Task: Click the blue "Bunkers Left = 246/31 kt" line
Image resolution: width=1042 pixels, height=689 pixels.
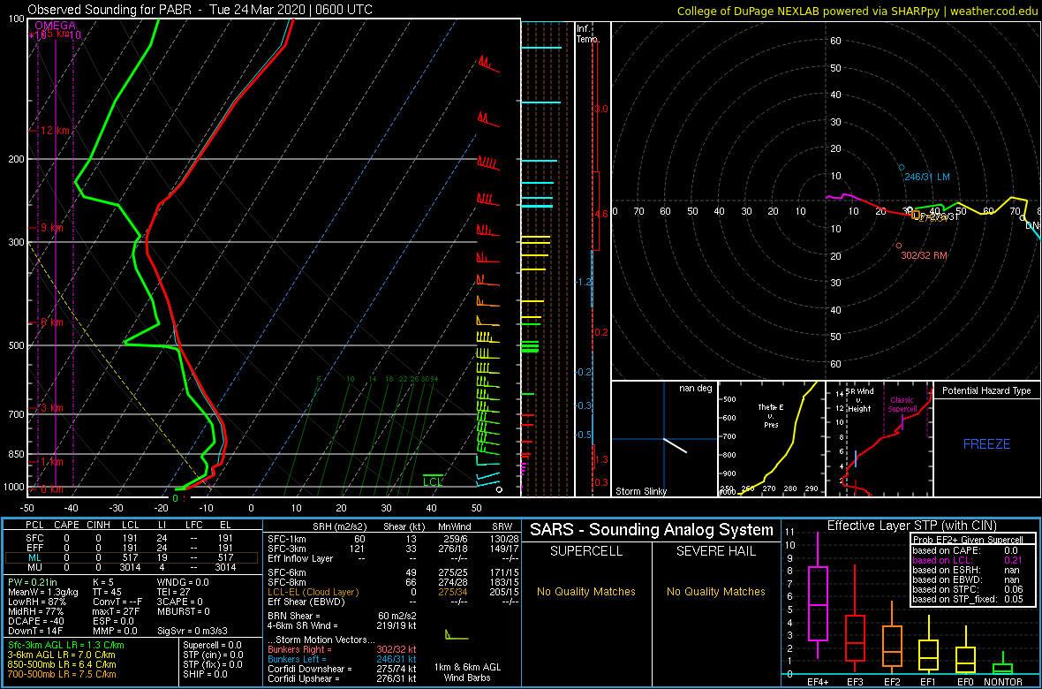Action: coord(343,660)
